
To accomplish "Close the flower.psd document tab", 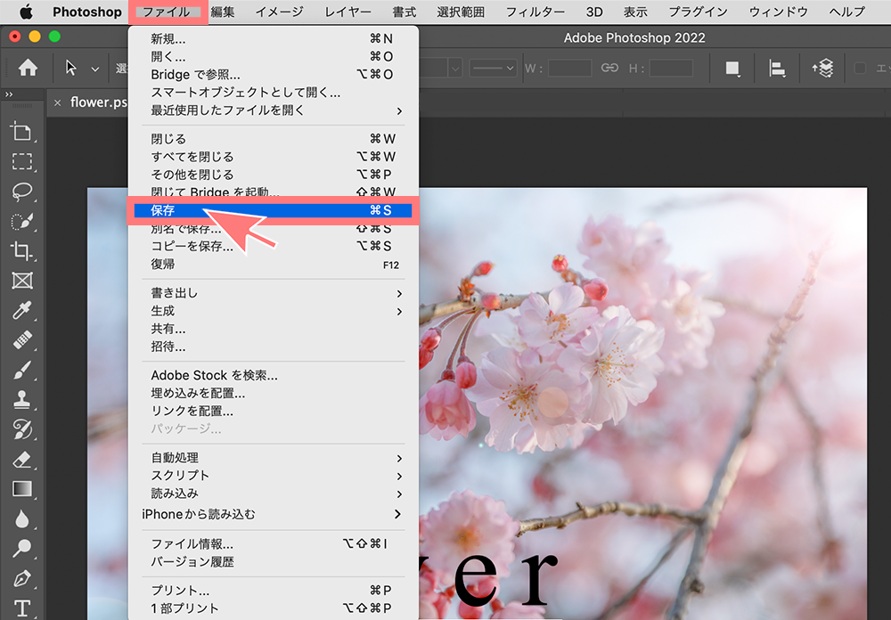I will point(57,102).
